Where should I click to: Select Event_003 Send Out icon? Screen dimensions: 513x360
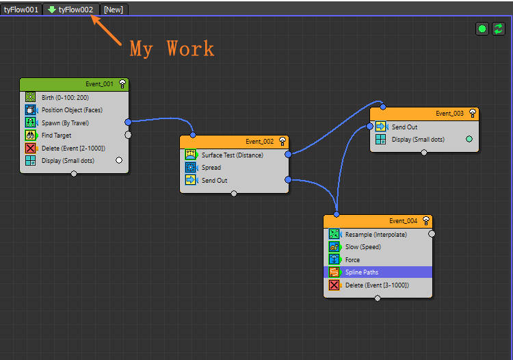(380, 127)
